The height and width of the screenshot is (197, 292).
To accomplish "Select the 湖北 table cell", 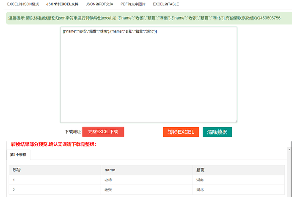I will click(x=239, y=190).
